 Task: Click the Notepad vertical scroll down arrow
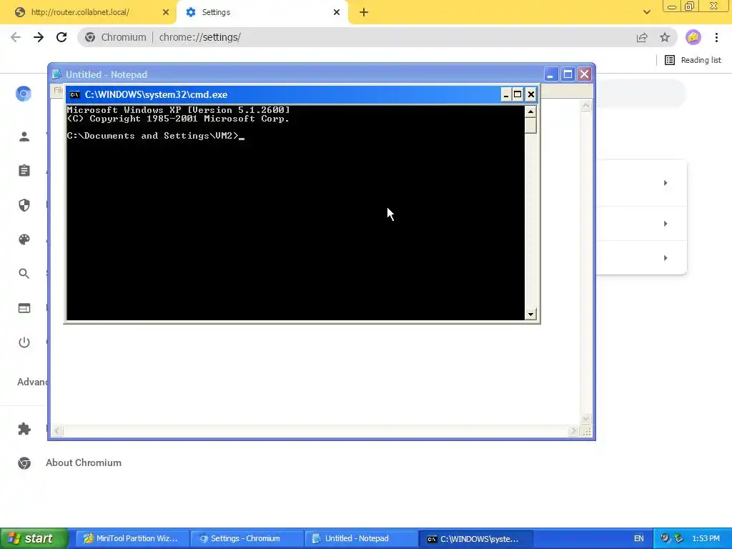pyautogui.click(x=586, y=419)
